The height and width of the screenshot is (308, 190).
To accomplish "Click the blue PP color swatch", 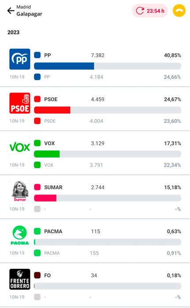I will coord(37,55).
